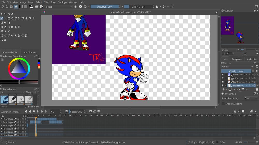The image size is (259, 145).
Task: Select the Crop tool
Action: (x=9, y=23)
